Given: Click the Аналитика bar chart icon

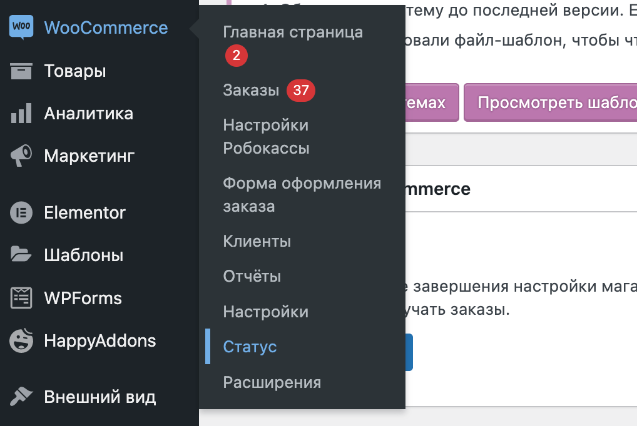Looking at the screenshot, I should point(21,113).
